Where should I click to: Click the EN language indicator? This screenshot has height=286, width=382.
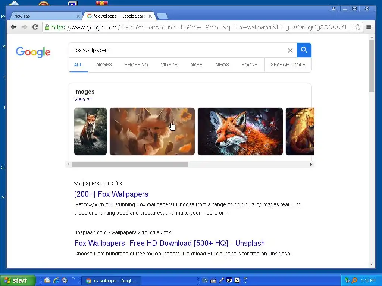click(205, 281)
